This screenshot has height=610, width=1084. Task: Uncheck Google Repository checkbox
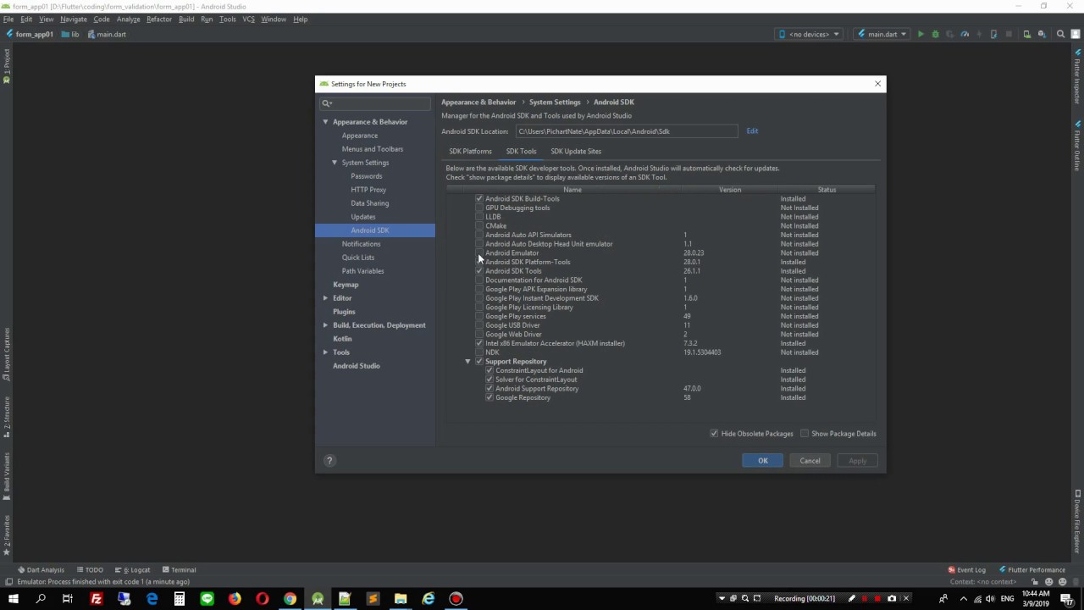pos(489,397)
